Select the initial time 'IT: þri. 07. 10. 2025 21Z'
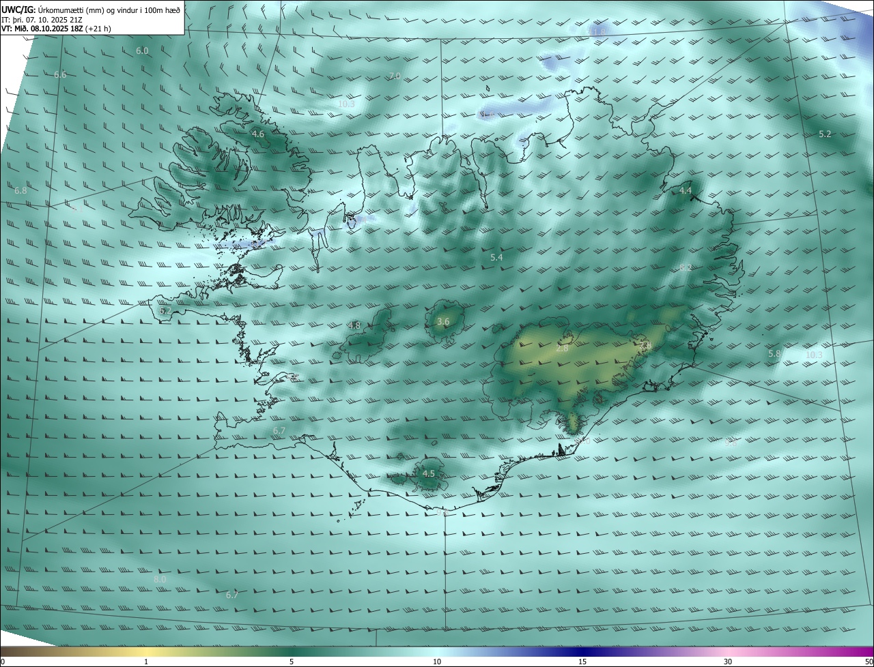Viewport: 874px width, 667px height. click(43, 20)
